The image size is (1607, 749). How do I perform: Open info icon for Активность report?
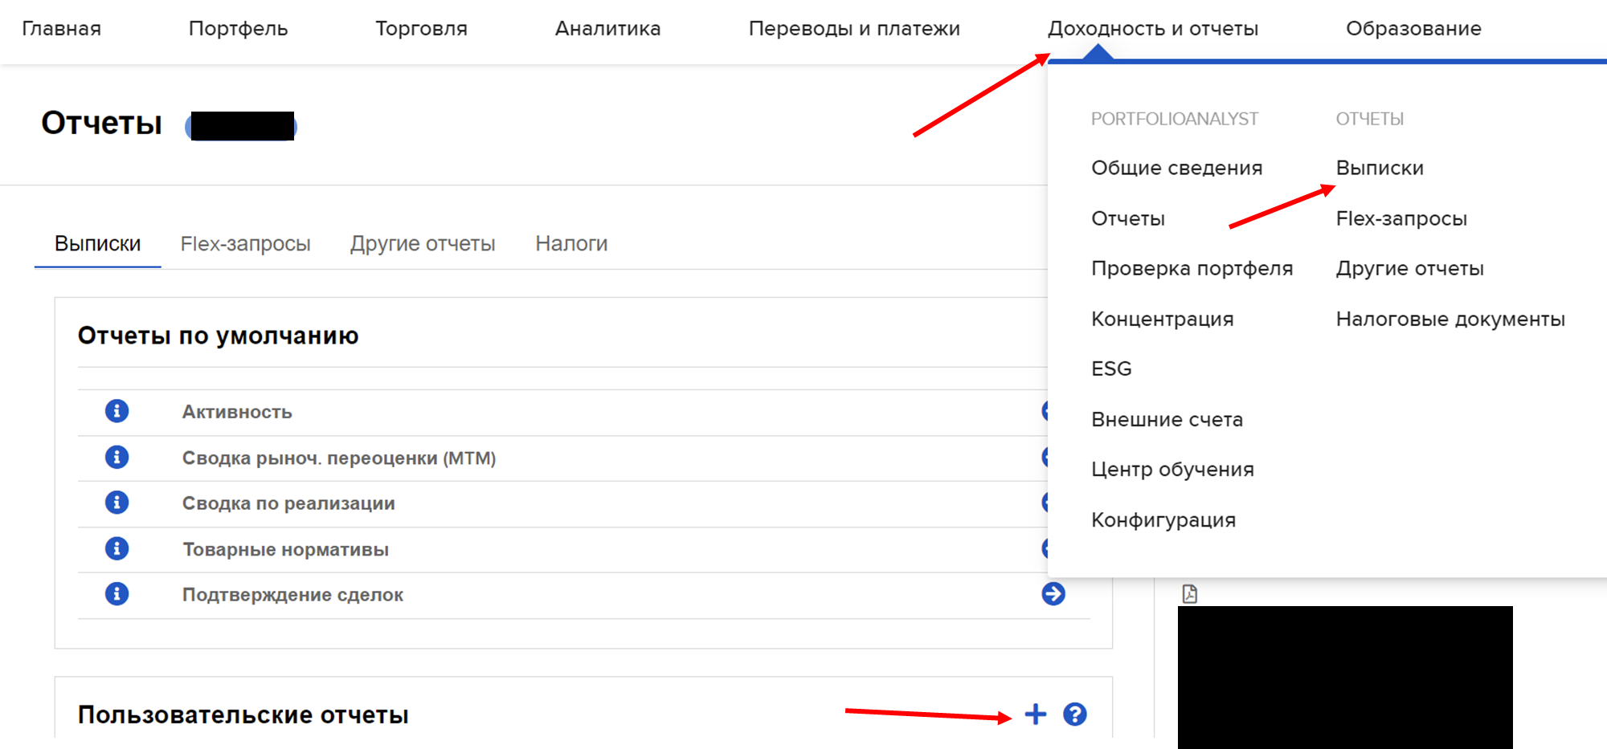pos(117,411)
